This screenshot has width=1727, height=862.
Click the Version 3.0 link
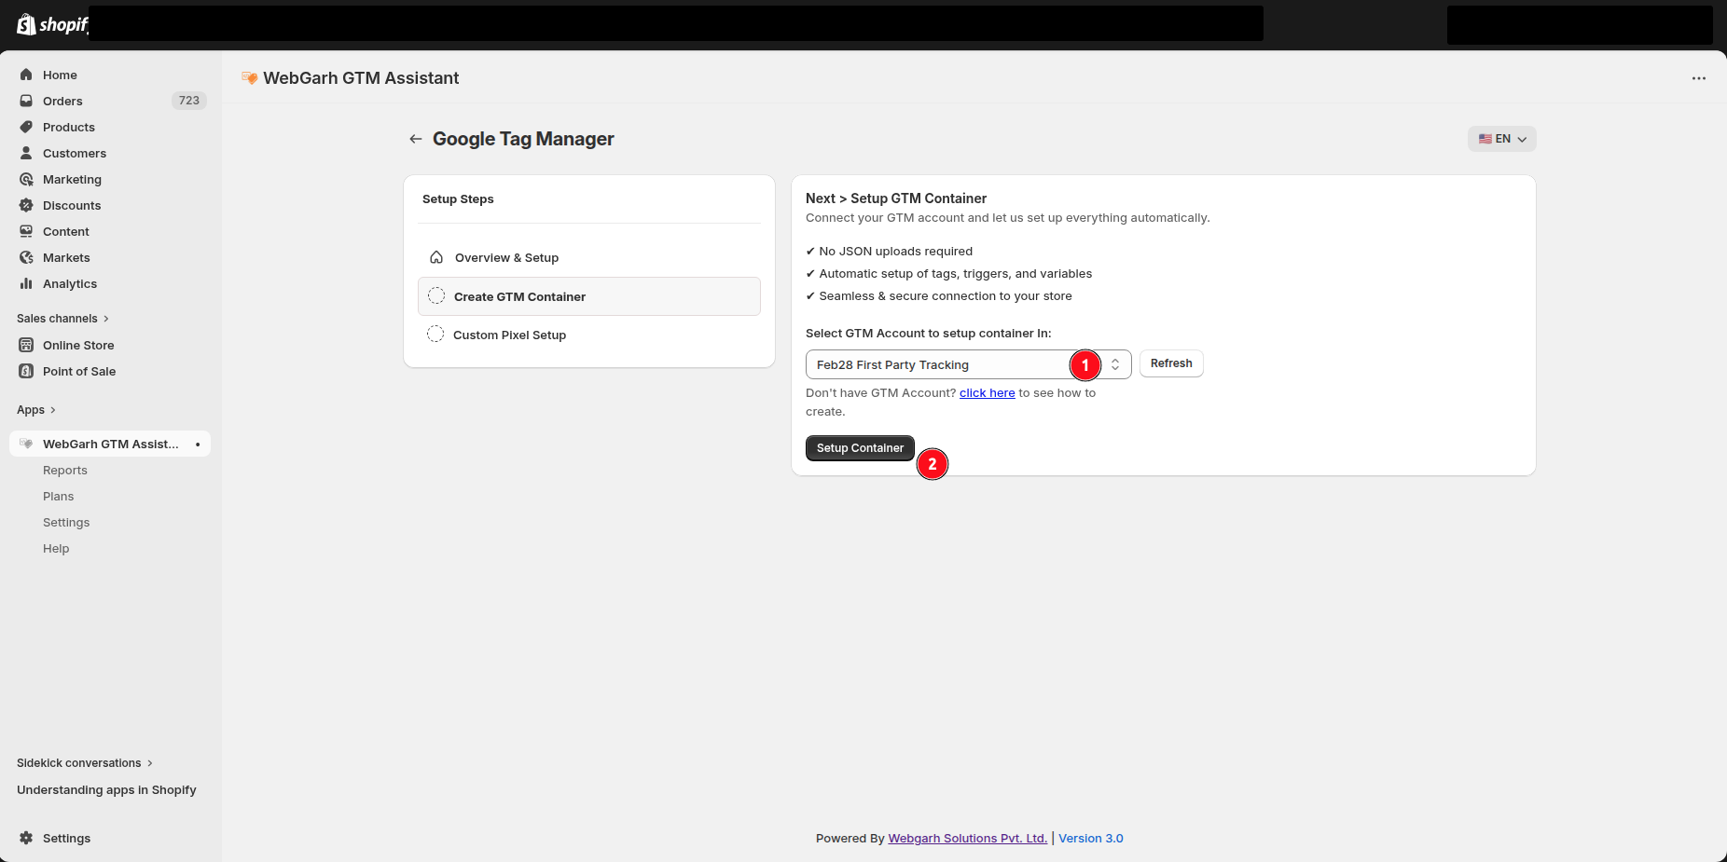(x=1091, y=839)
